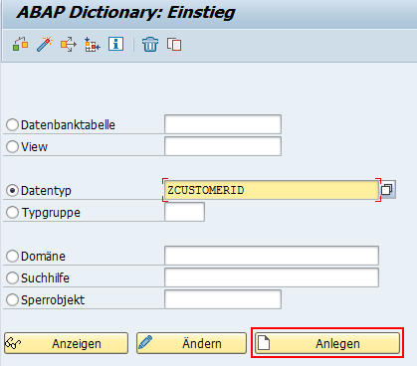Select the View radio button
The height and width of the screenshot is (366, 417).
12,146
